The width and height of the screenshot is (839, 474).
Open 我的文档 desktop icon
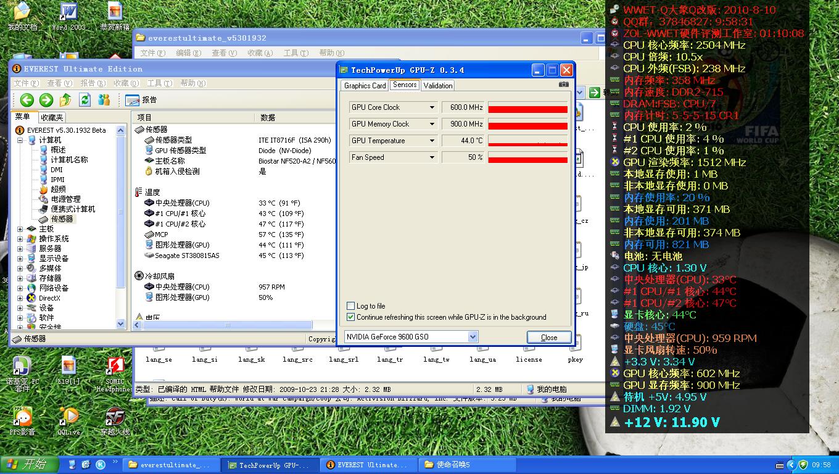pos(22,17)
